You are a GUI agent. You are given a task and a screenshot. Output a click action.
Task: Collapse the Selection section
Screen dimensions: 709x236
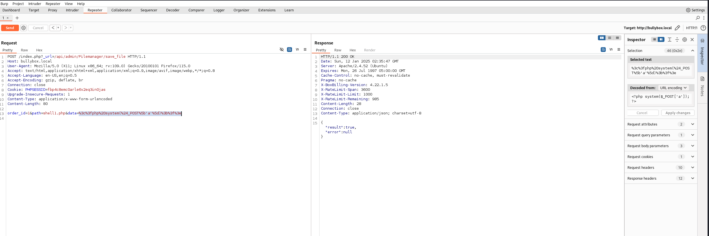(693, 51)
